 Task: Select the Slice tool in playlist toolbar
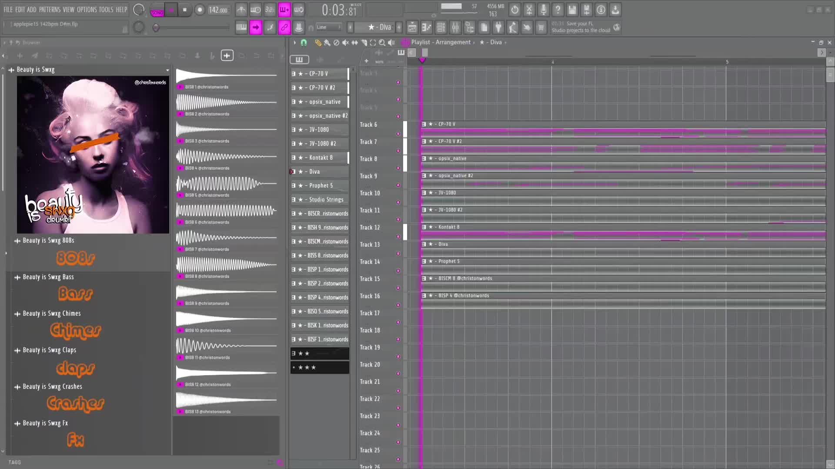click(364, 43)
